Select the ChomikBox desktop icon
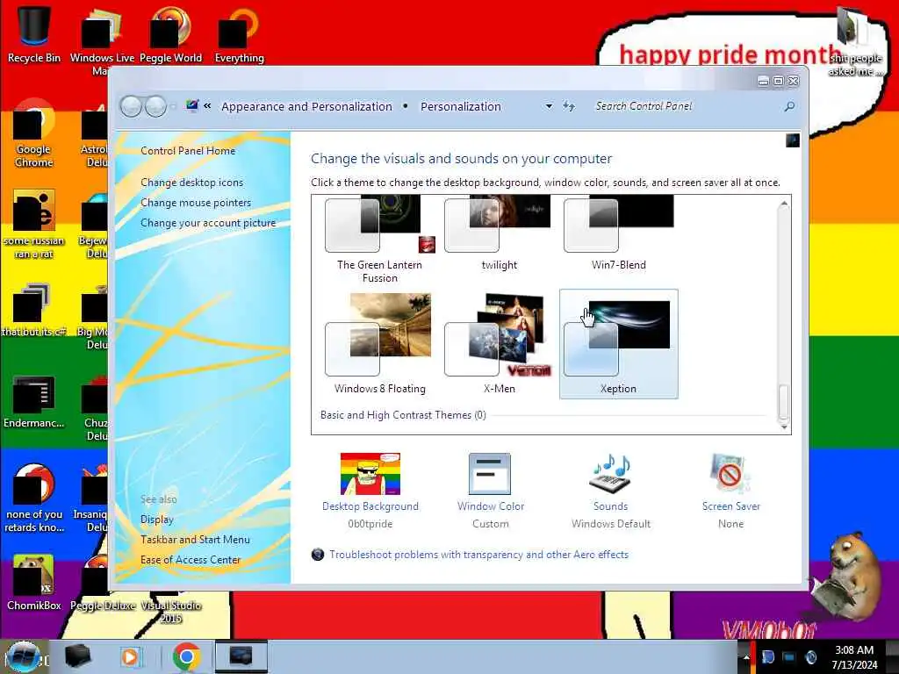Screen dimensions: 899x674 click(34, 583)
